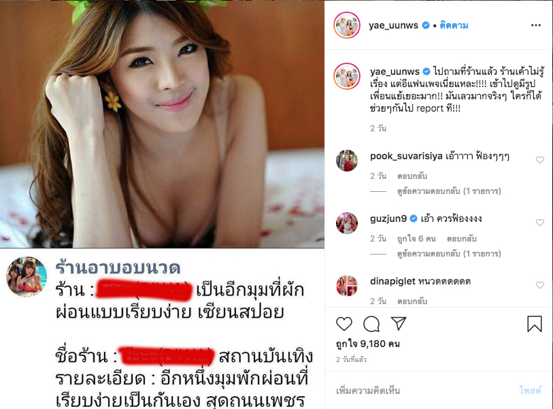The width and height of the screenshot is (553, 409).
Task: Save post with the bookmark icon
Action: (x=535, y=324)
